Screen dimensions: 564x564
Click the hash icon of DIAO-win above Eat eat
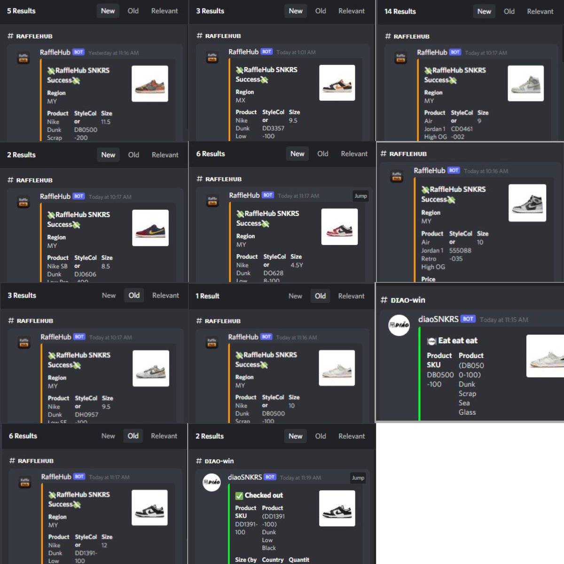384,300
